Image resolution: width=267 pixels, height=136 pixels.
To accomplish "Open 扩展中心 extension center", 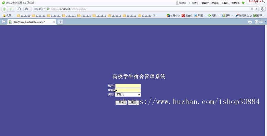I will coord(173,15).
